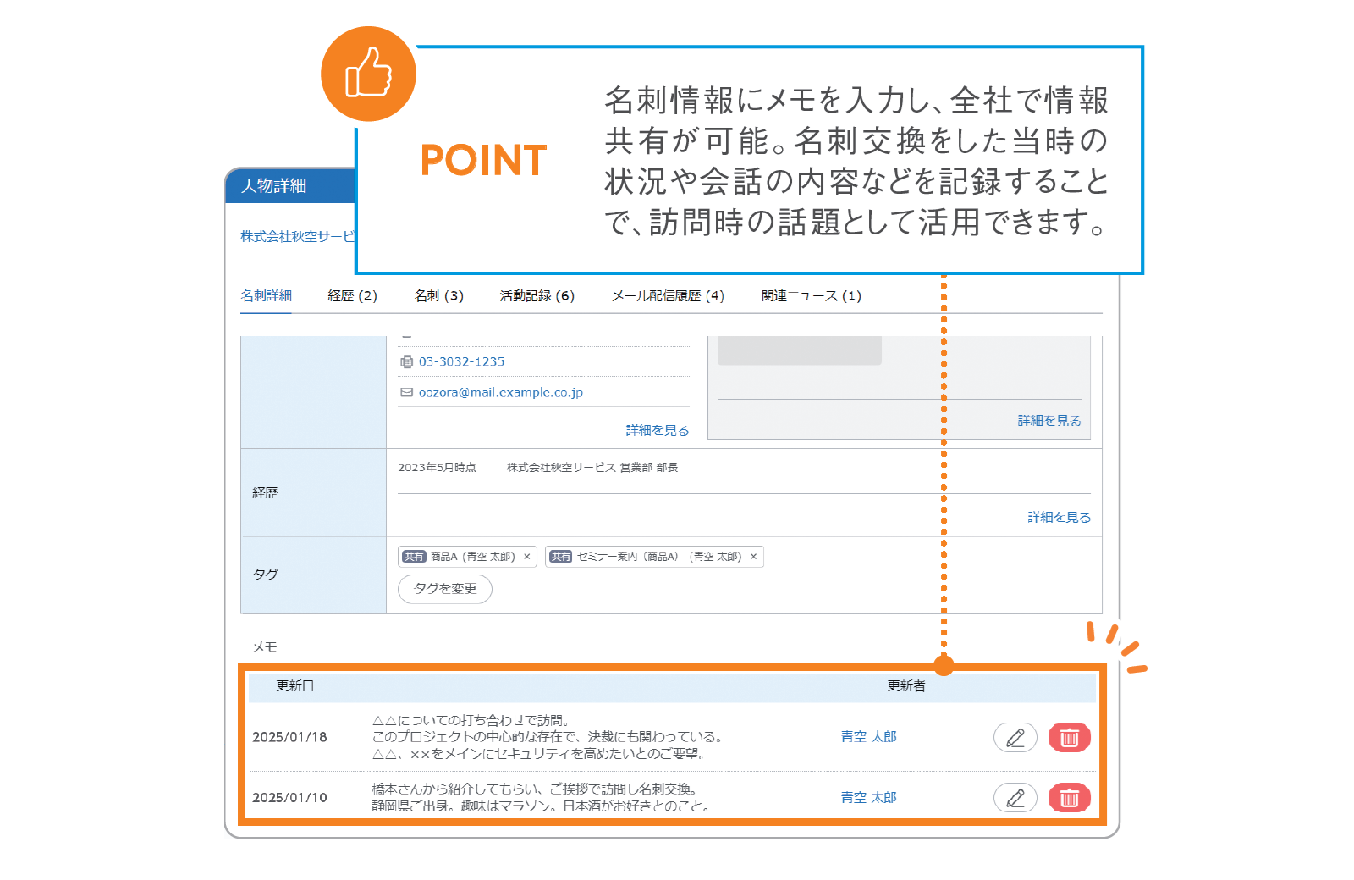Click 詳細を見る in the 経歴 row
The image size is (1354, 880).
[1059, 517]
